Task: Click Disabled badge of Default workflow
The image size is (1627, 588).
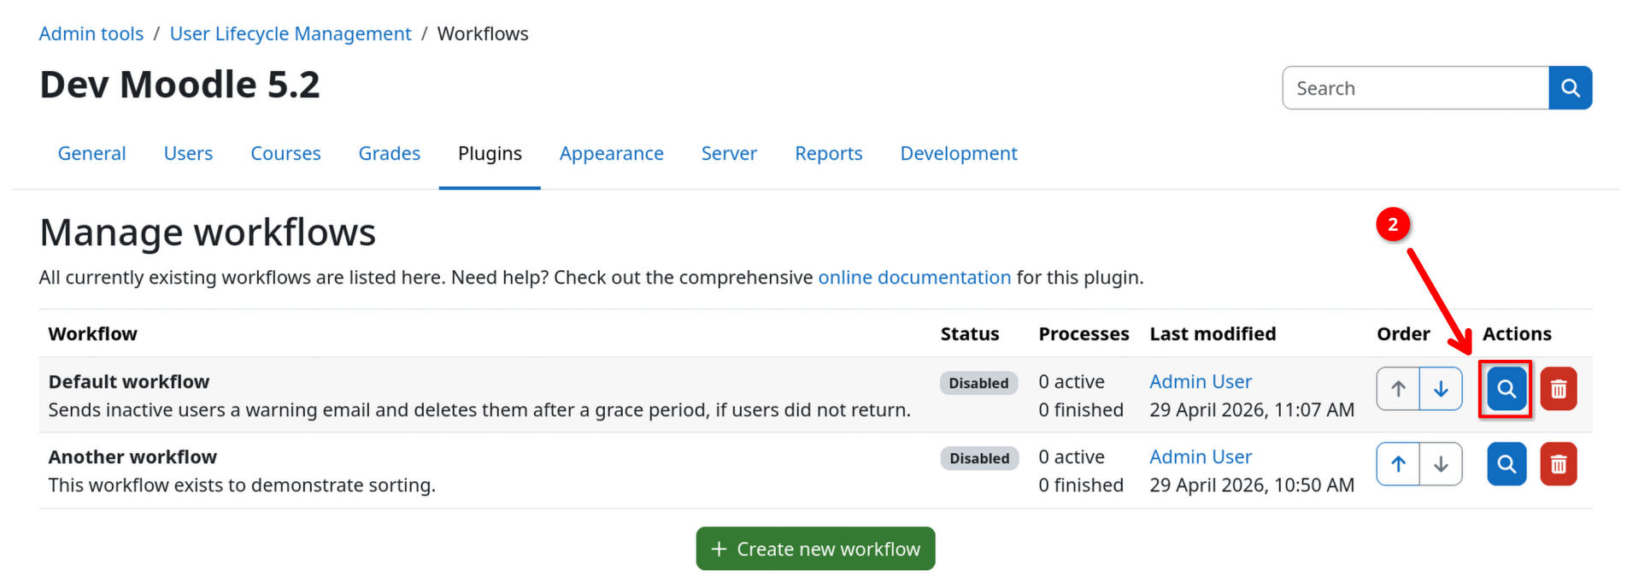Action: [x=978, y=383]
